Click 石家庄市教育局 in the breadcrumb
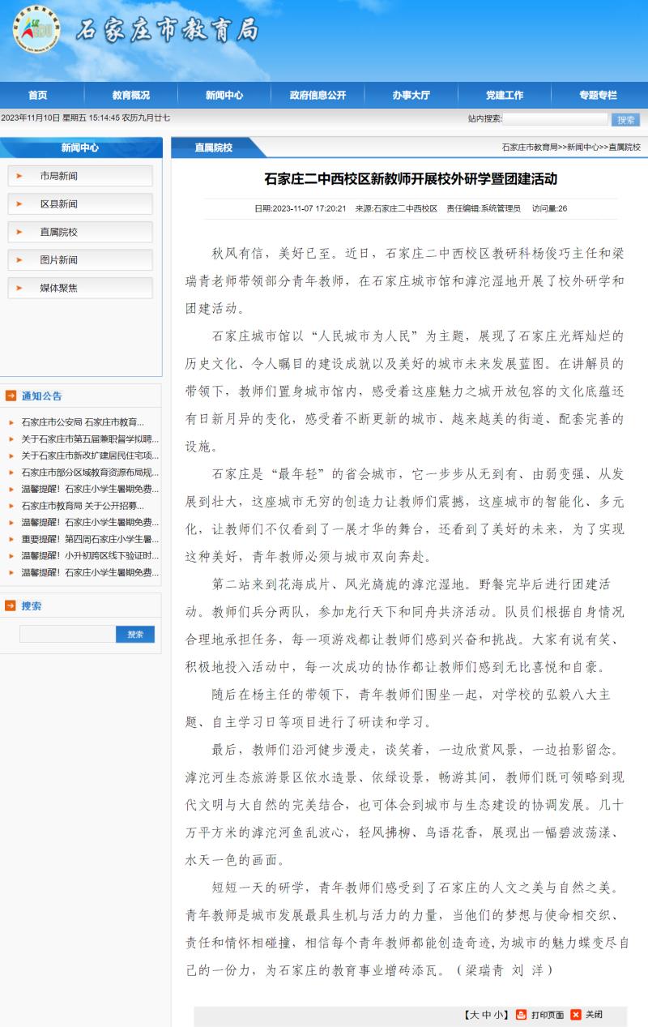The height and width of the screenshot is (1027, 648). click(x=529, y=148)
